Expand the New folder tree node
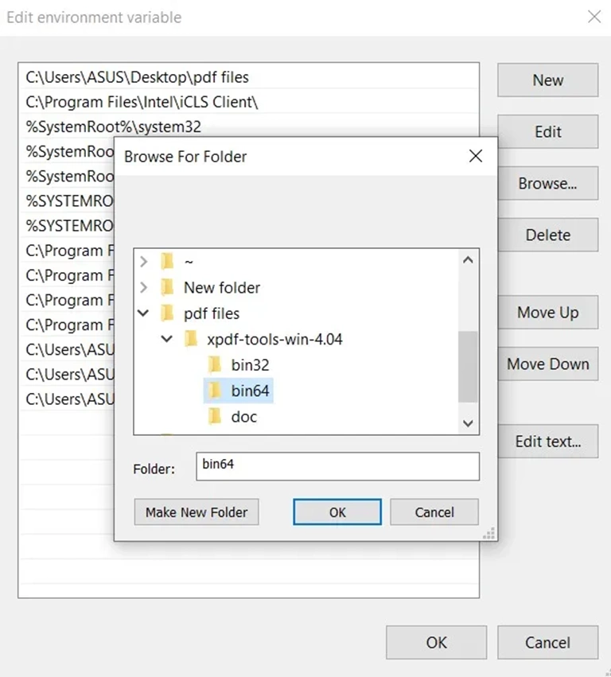 pyautogui.click(x=144, y=287)
